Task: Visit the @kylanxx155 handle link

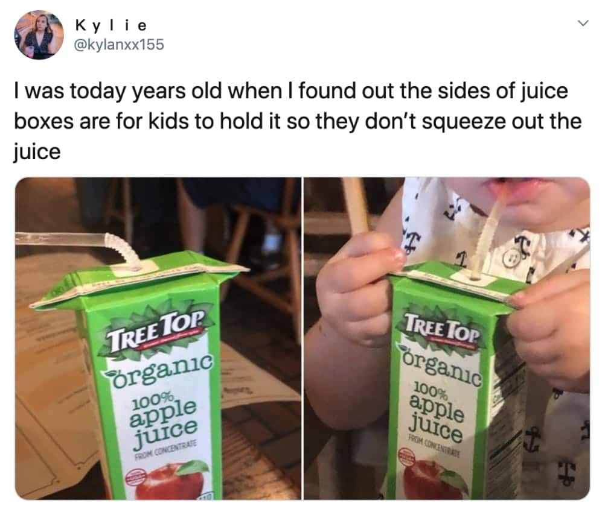Action: pos(119,45)
